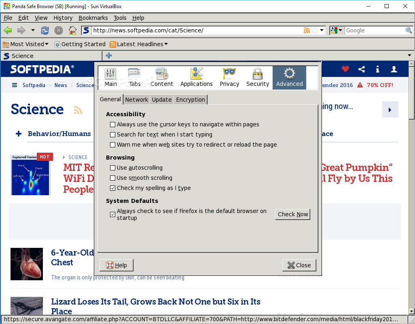Click the Softpedia heart icon
The width and height of the screenshot is (415, 324).
(345, 69)
